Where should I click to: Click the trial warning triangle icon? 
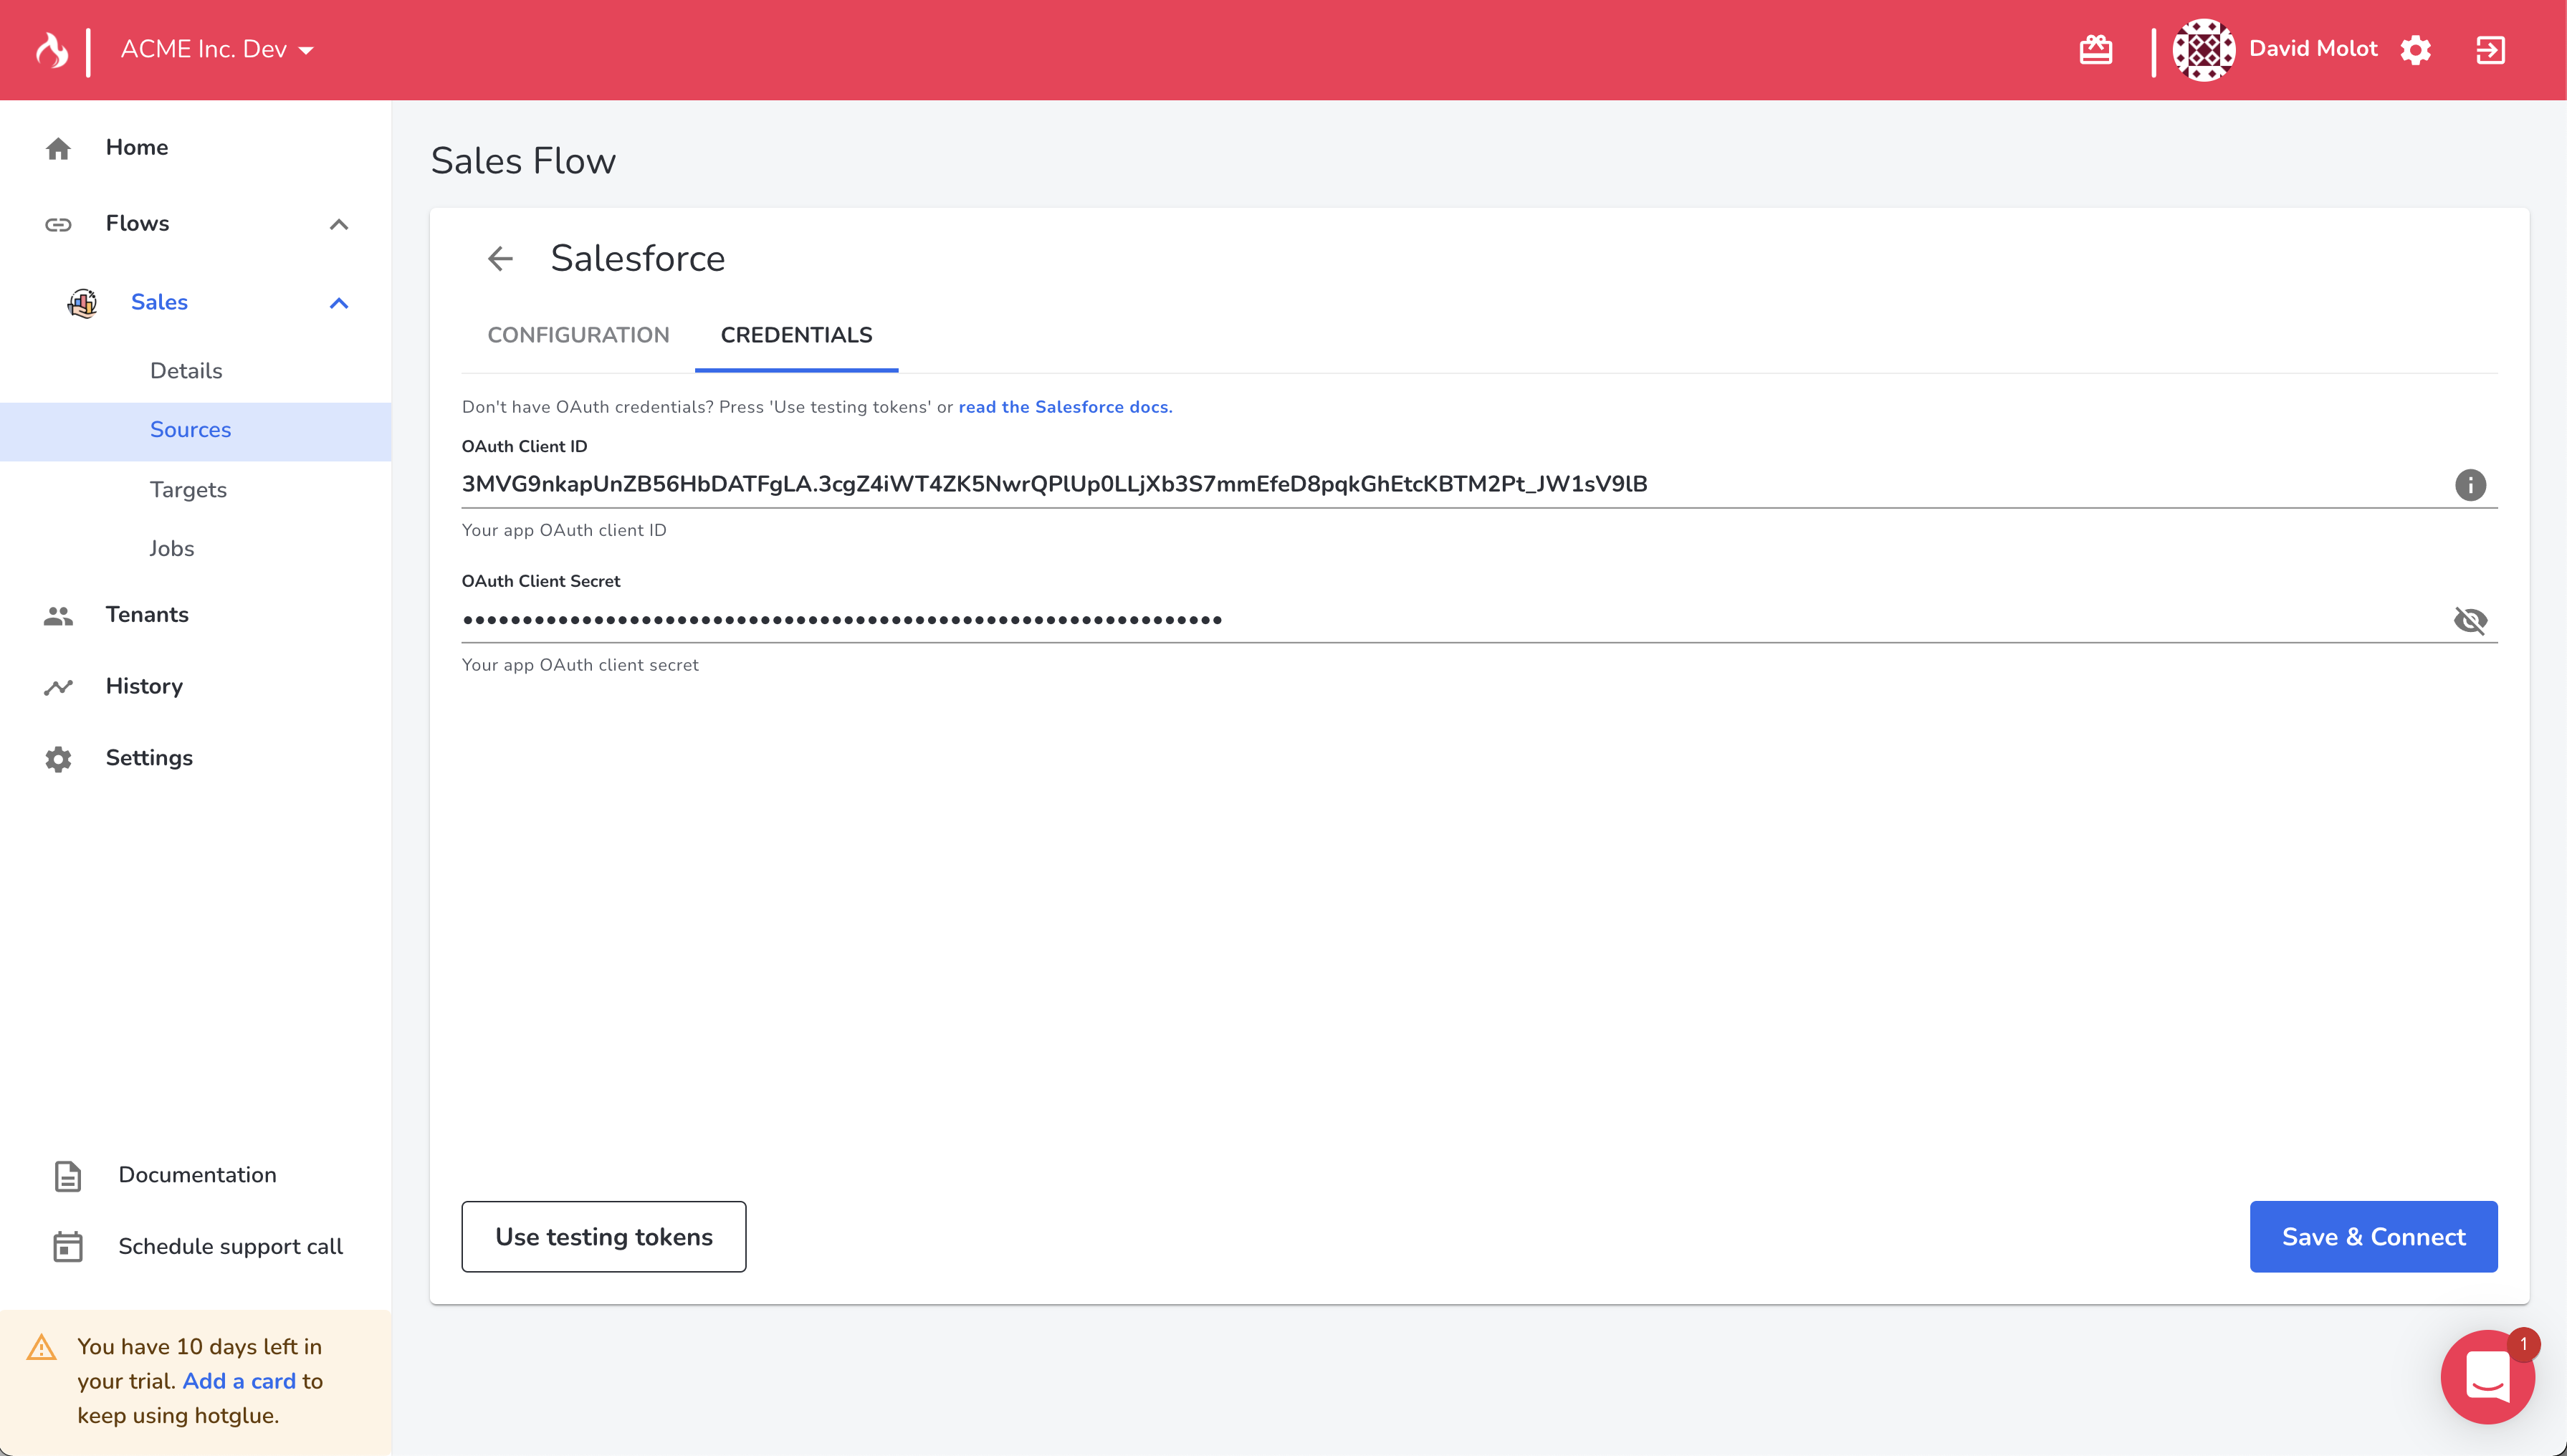(41, 1347)
